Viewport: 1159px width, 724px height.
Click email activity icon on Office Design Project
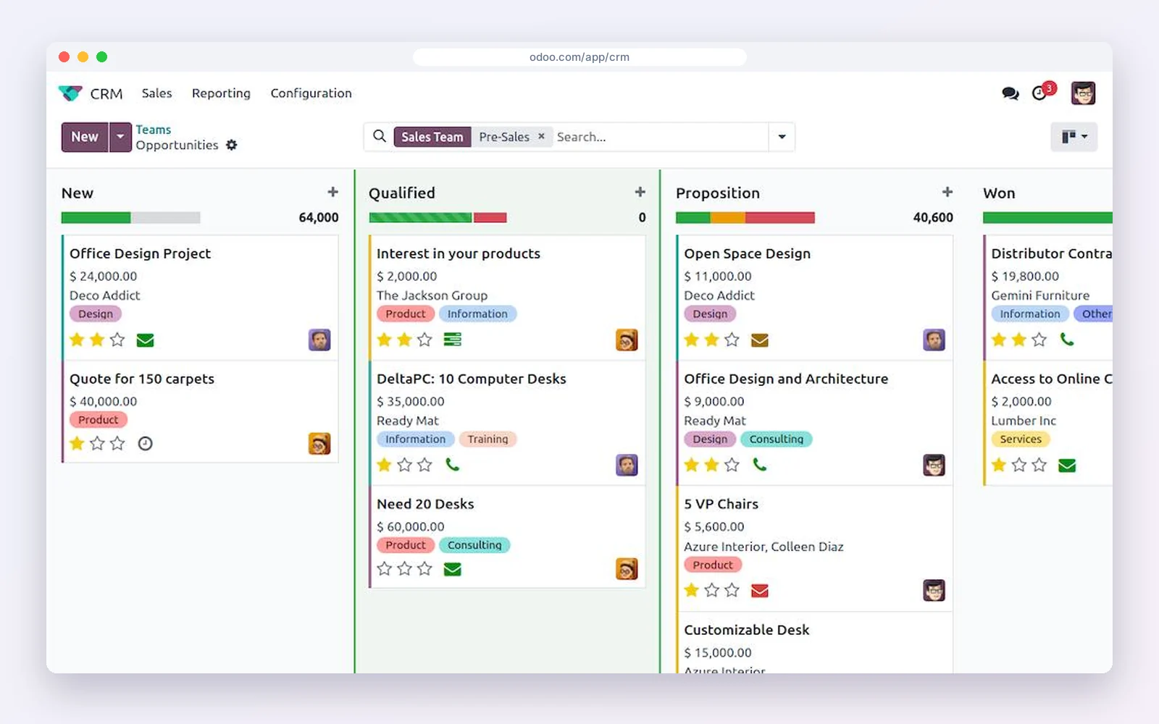(145, 340)
